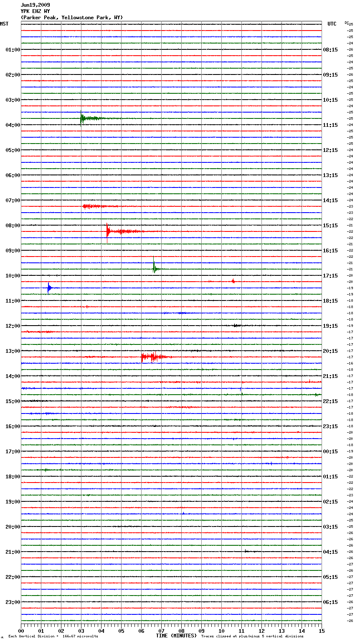
Task: Click the "16:15" UTC time label
Action: point(330,251)
